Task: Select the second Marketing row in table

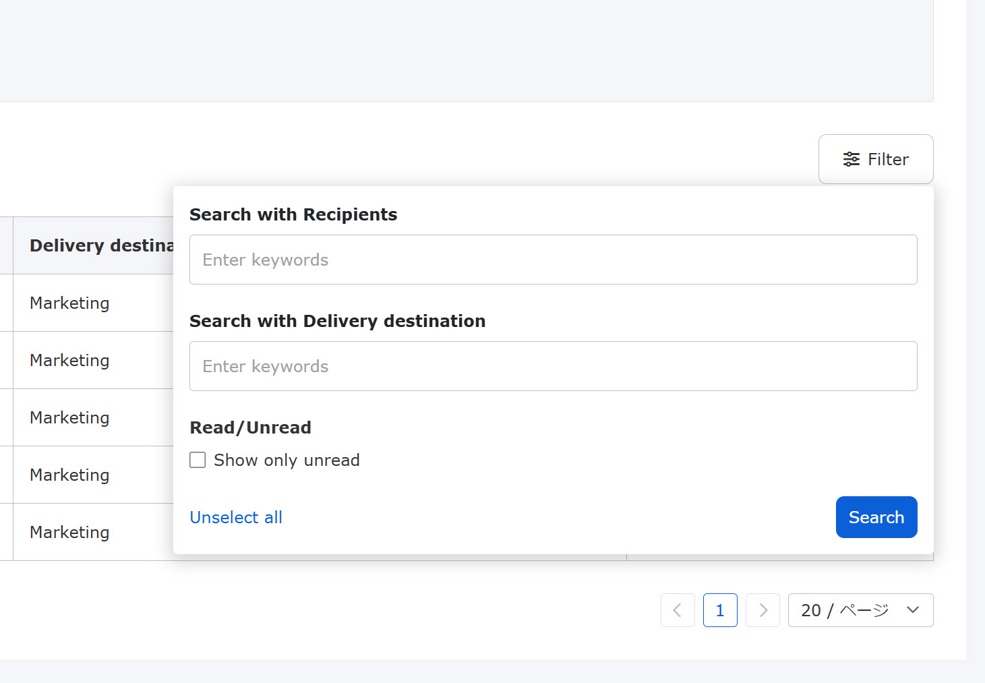Action: pos(69,360)
